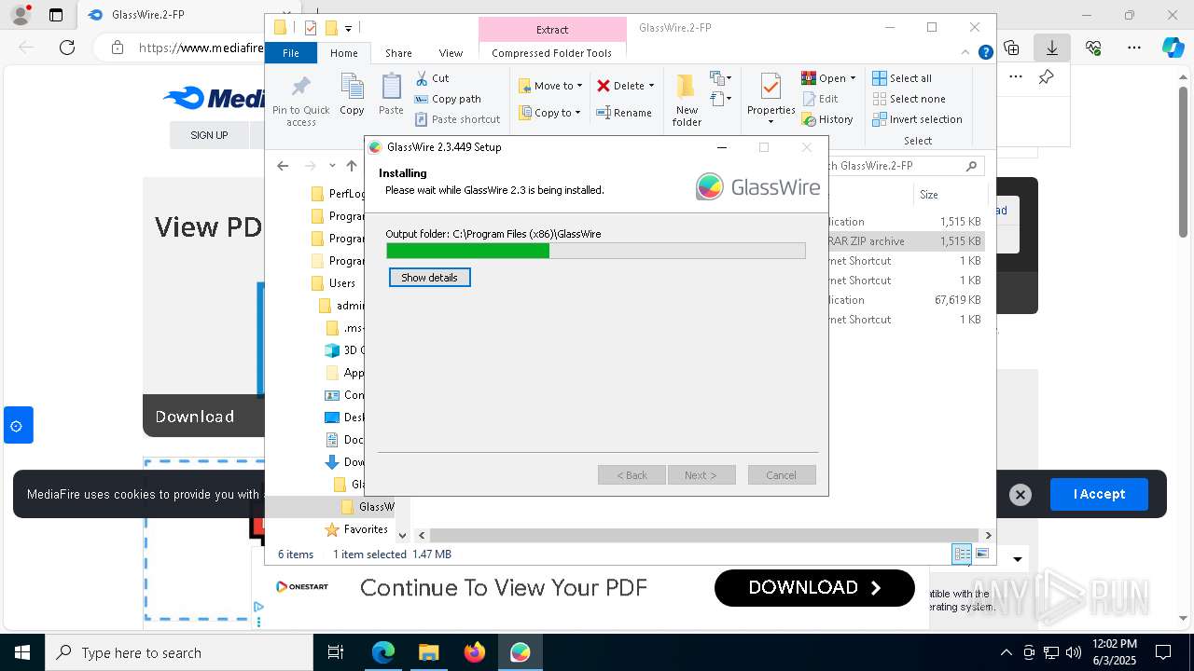Screen dimensions: 1194x671
Task: Click Size column header
Action: coord(928,195)
